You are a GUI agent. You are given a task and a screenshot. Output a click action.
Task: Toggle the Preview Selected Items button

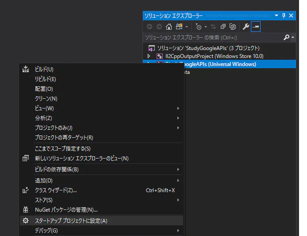coord(256,27)
